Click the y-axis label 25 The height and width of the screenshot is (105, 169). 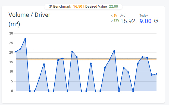(11, 43)
